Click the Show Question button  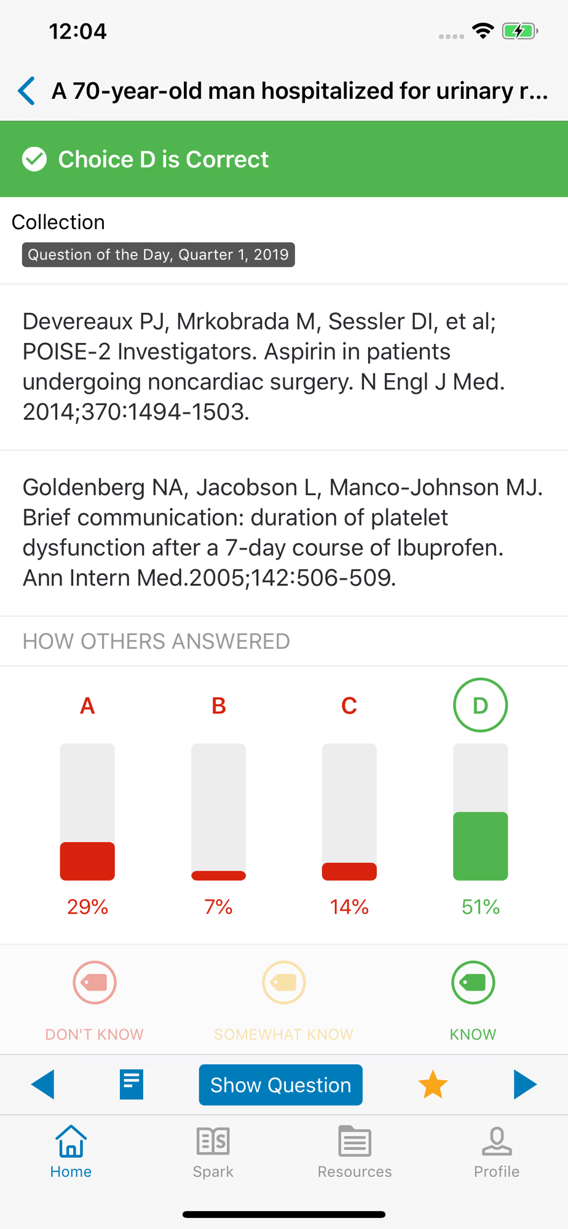tap(280, 1085)
